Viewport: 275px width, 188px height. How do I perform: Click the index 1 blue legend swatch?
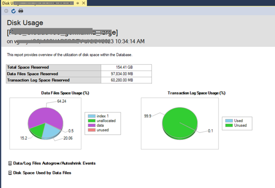click(x=92, y=116)
